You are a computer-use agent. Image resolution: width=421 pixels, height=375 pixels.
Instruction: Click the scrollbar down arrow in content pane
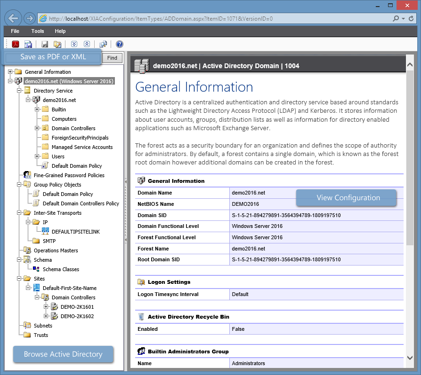point(410,358)
